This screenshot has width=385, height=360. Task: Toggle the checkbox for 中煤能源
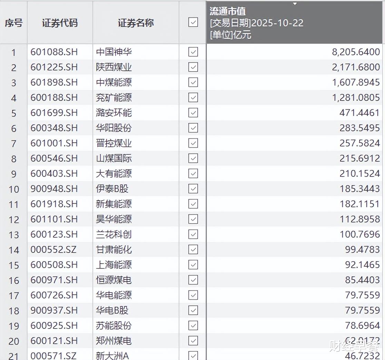point(193,82)
